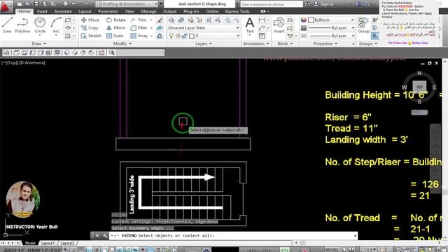Select the Circle tool
This screenshot has height=252, width=448.
tap(40, 25)
